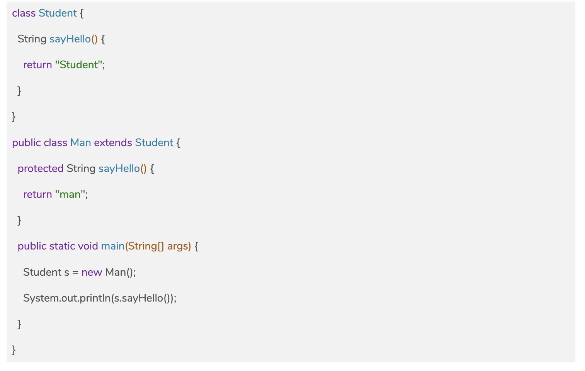Image resolution: width=585 pixels, height=371 pixels.
Task: Click the "Student" string literal being returned
Action: [79, 65]
